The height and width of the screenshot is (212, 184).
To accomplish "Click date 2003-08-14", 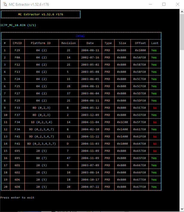I will (x=90, y=172).
